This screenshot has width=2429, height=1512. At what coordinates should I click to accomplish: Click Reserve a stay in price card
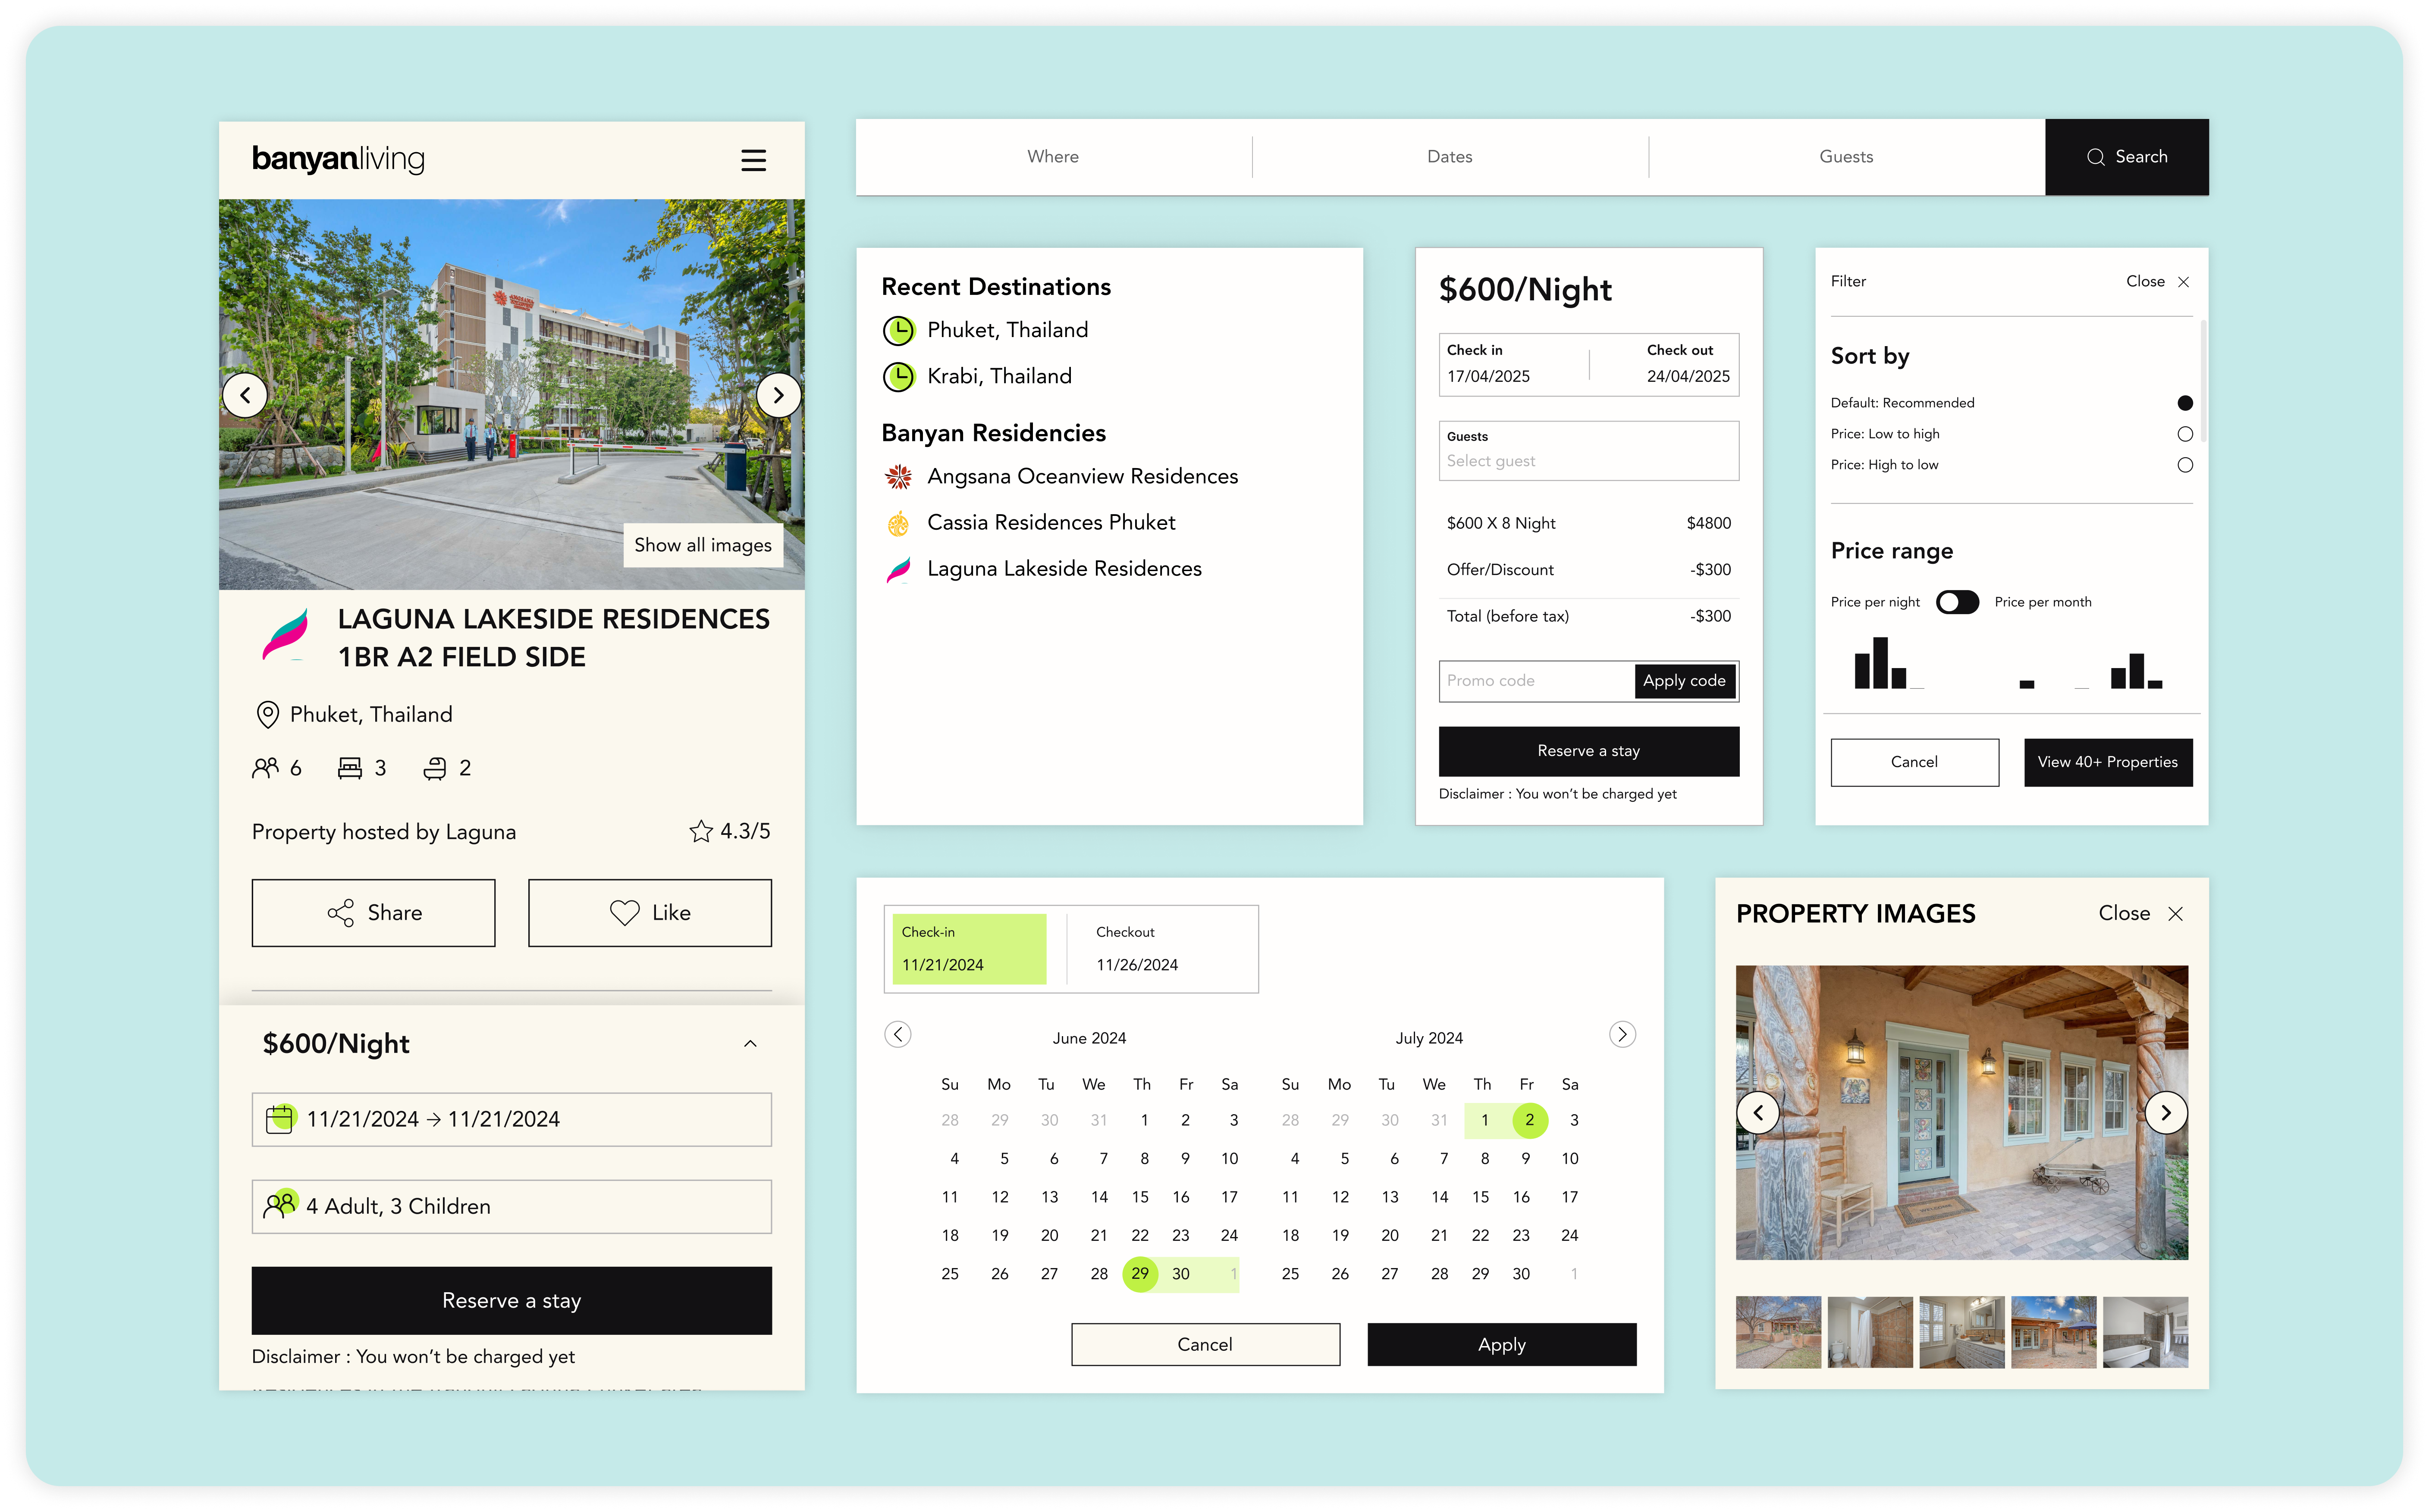pyautogui.click(x=1589, y=751)
